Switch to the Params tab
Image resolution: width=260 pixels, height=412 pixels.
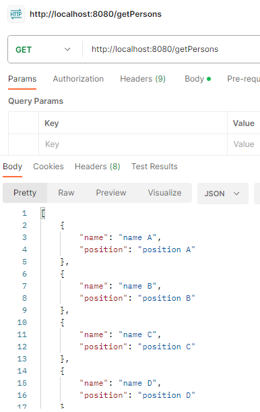point(22,79)
